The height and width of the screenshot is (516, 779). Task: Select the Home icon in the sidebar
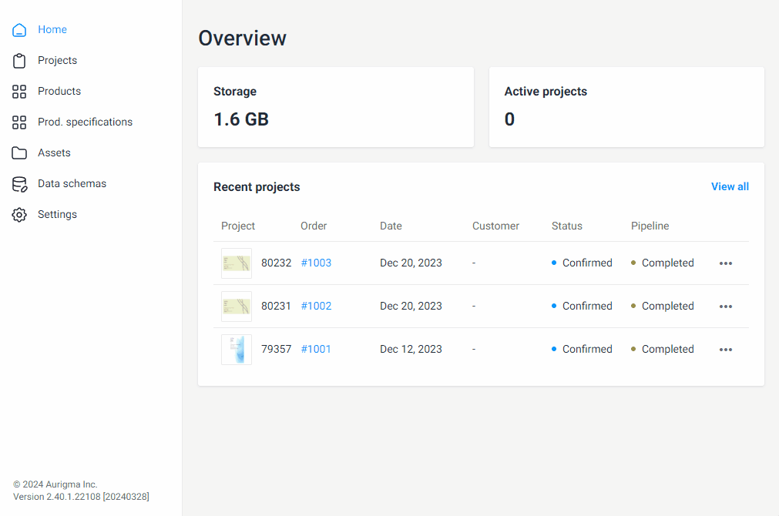[x=19, y=29]
